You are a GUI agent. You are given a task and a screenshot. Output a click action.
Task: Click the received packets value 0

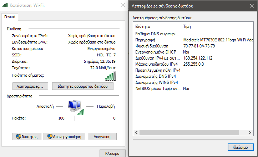[114, 118]
